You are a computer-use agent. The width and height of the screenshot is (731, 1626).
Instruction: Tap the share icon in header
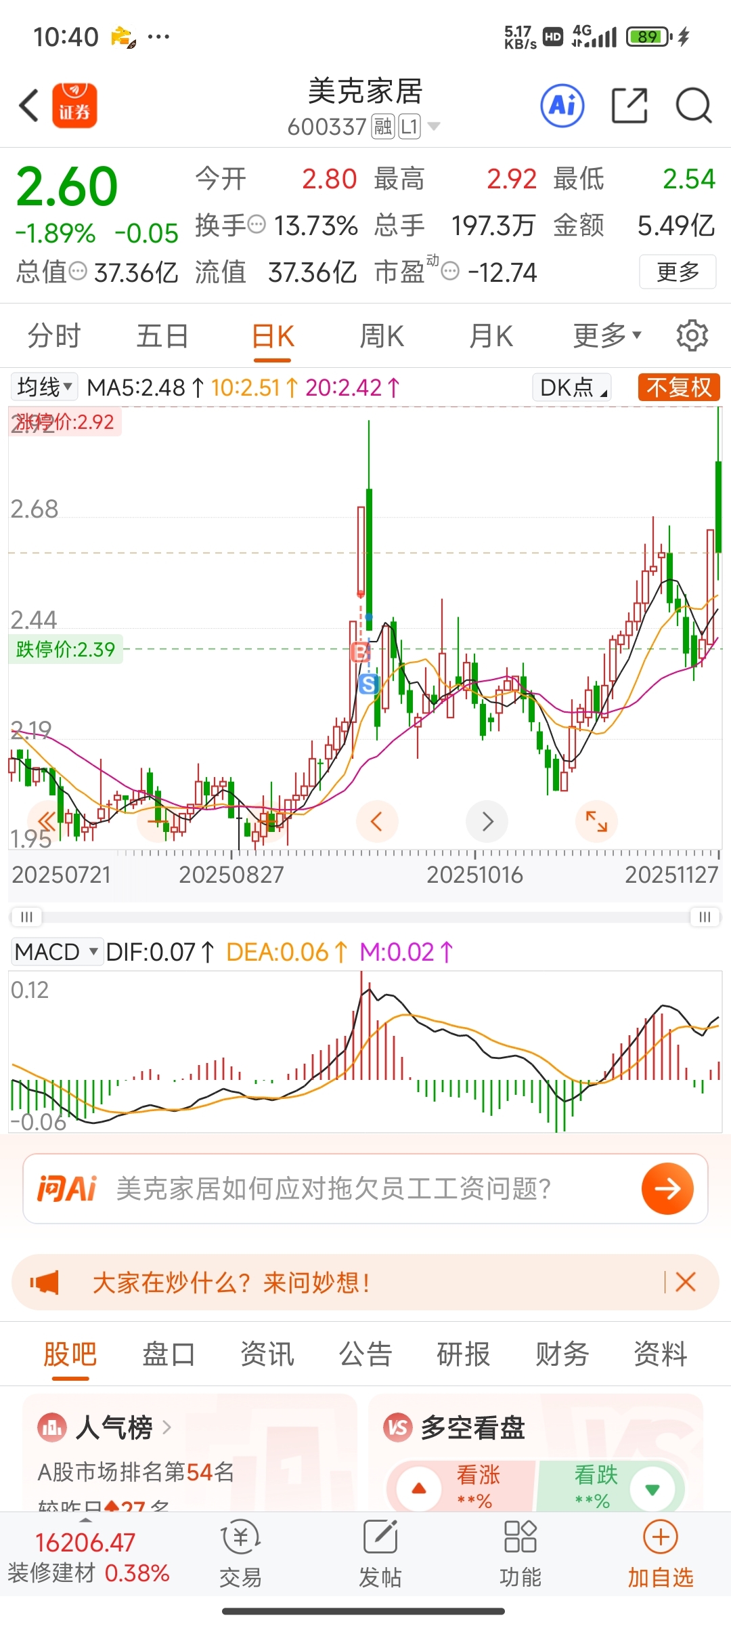pos(629,106)
